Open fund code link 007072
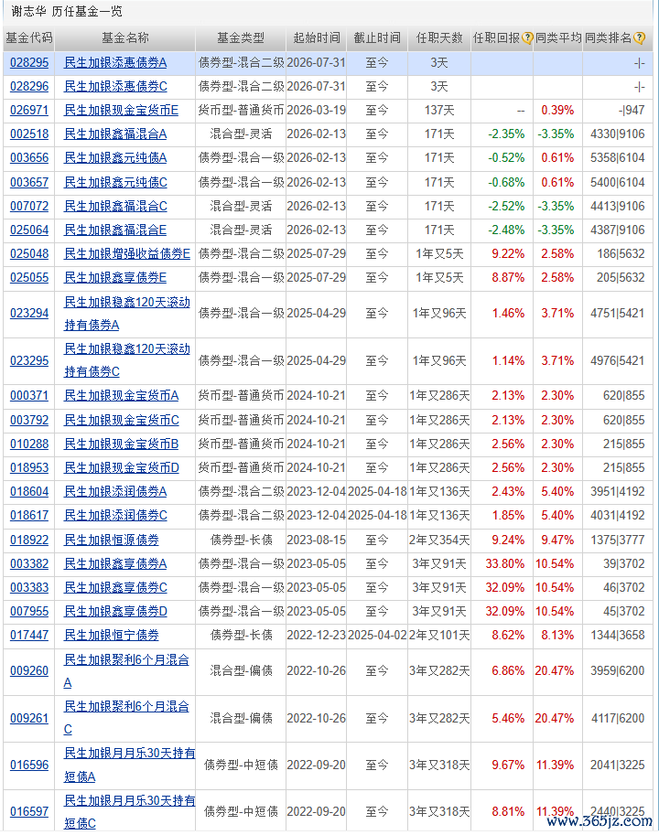The image size is (659, 835). pos(29,206)
